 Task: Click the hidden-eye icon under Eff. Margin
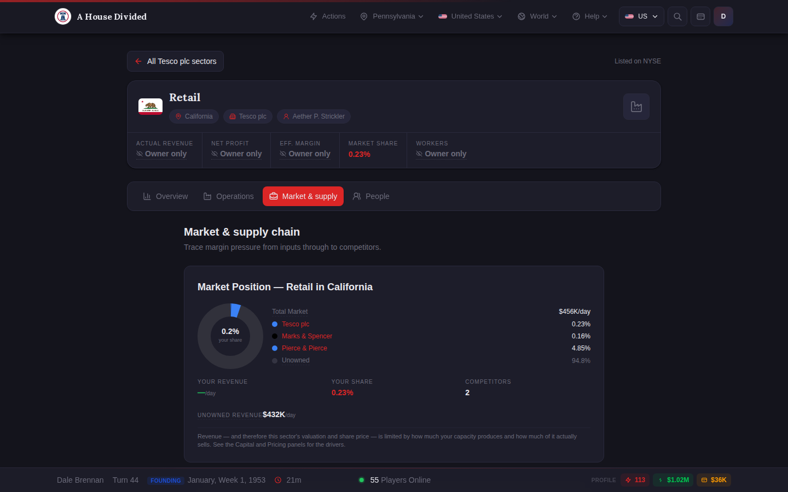tap(283, 154)
